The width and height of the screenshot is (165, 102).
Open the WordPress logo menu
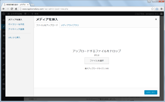click(4, 14)
